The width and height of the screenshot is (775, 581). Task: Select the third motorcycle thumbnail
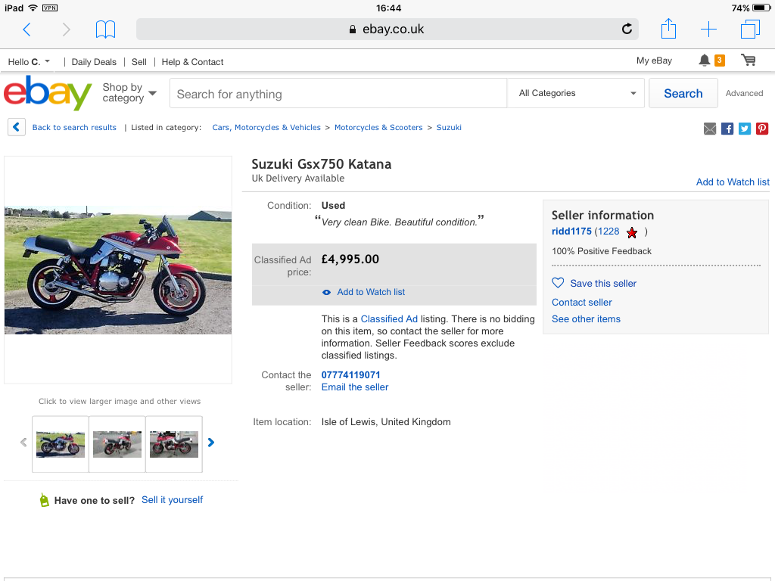click(x=174, y=444)
